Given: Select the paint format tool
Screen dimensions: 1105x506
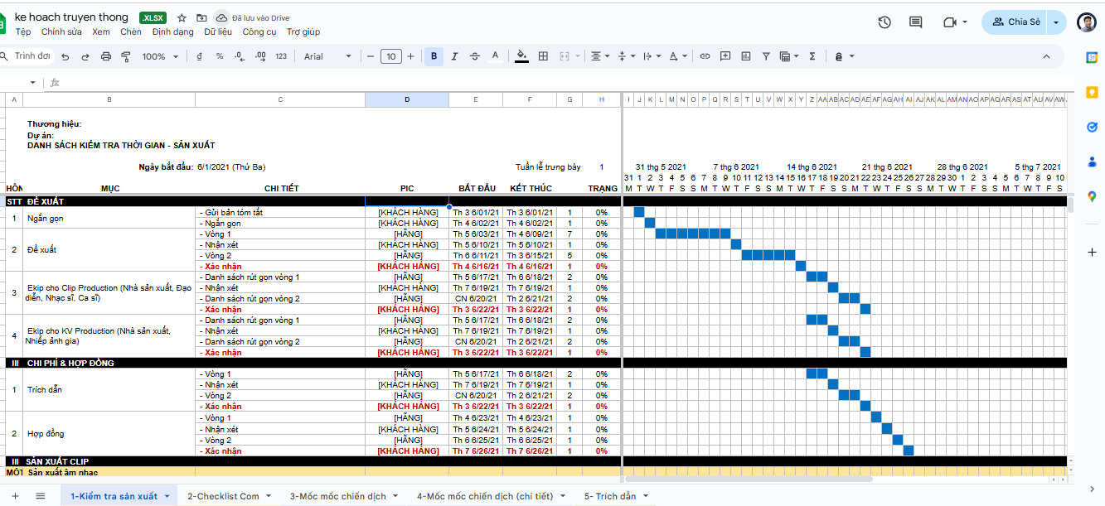Looking at the screenshot, I should pos(126,56).
